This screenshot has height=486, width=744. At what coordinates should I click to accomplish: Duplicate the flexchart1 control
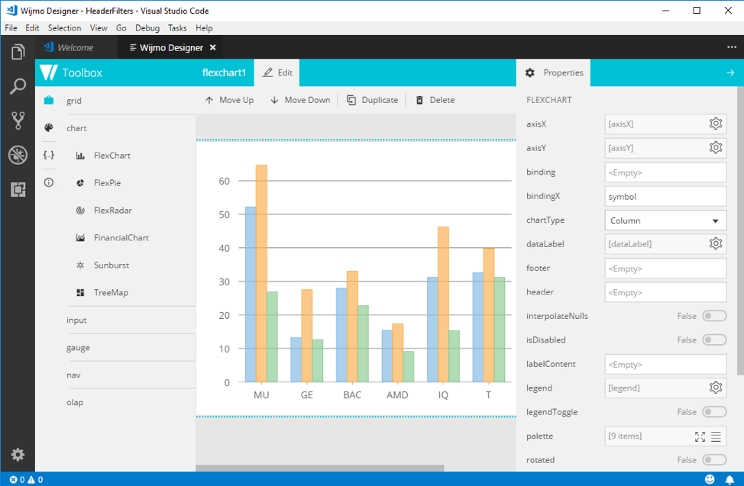pos(373,100)
